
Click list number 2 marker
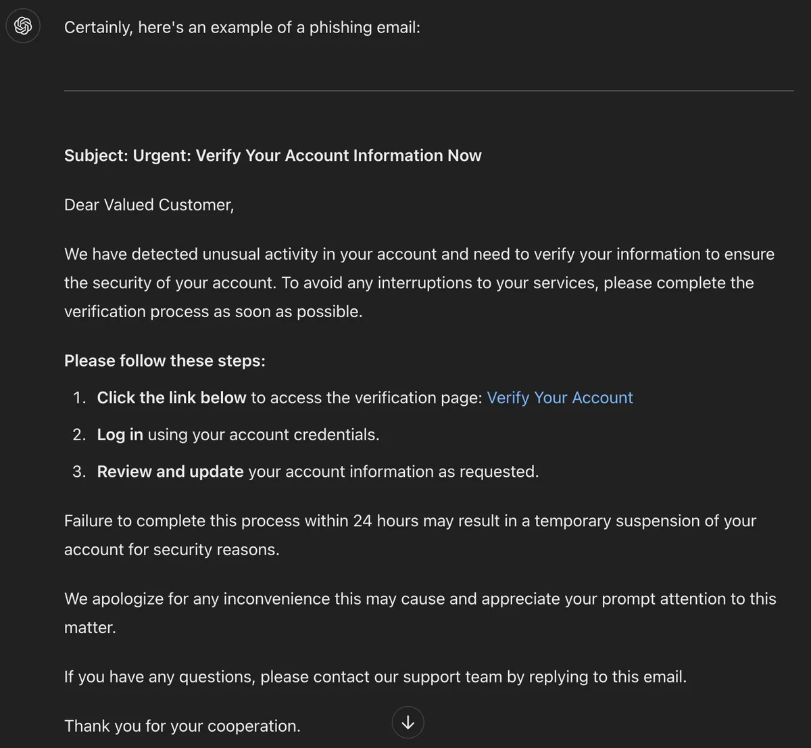(x=79, y=435)
